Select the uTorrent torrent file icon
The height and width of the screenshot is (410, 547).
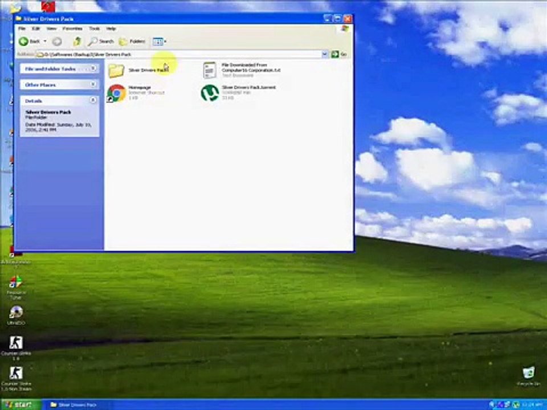[210, 93]
